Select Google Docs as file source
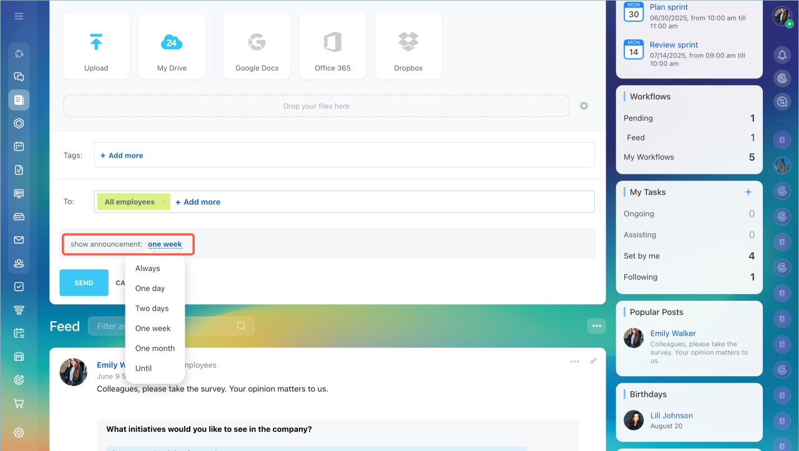Viewport: 799px width, 451px height. [257, 47]
